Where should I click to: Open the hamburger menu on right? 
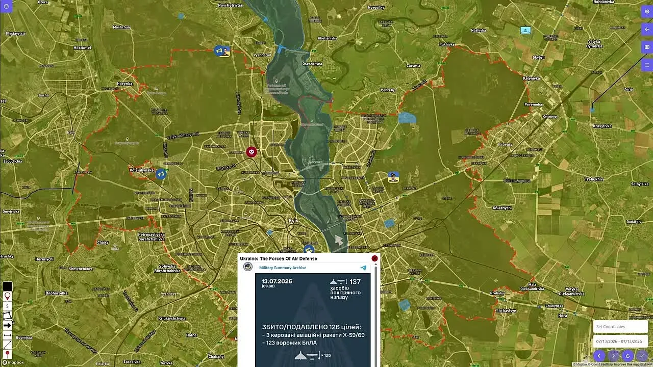click(x=647, y=65)
